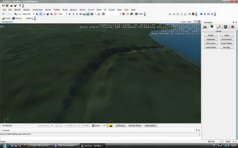This screenshot has height=148, width=238.
Task: Open the Terrain editor from the toolbar
Action: click(x=6, y=18)
